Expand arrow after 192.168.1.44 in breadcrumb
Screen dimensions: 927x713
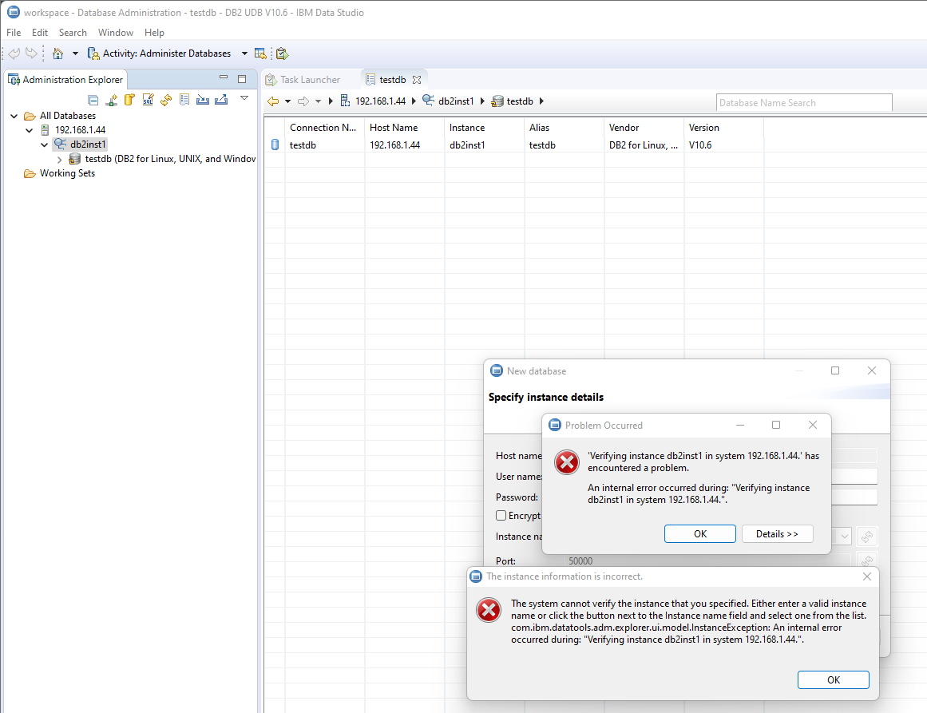(x=414, y=101)
